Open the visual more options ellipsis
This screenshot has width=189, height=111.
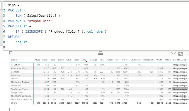tap(187, 54)
